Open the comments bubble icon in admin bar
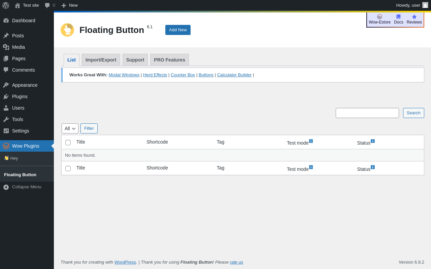Image resolution: width=431 pixels, height=269 pixels. pos(47,5)
